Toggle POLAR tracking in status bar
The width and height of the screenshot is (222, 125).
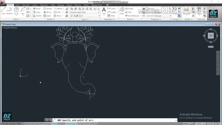tap(48, 124)
